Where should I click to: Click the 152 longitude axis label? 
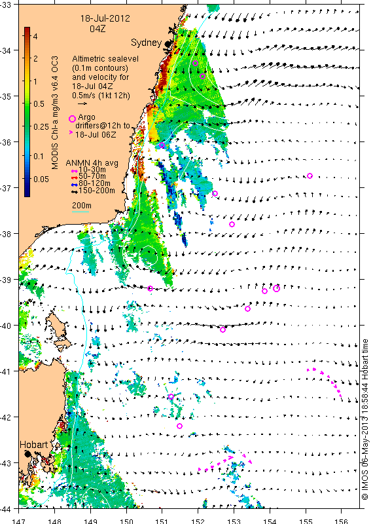(x=198, y=521)
